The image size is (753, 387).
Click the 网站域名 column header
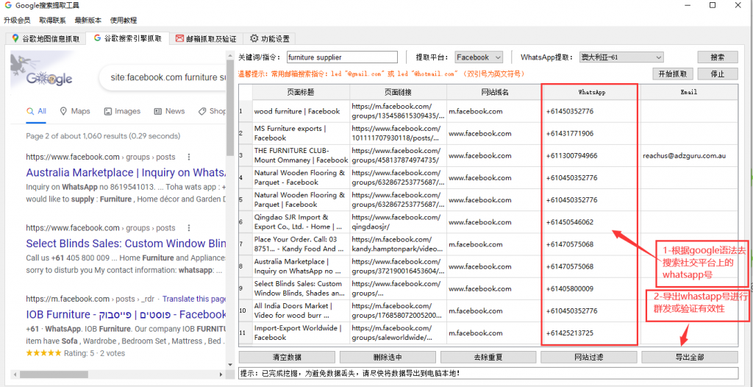tap(495, 92)
